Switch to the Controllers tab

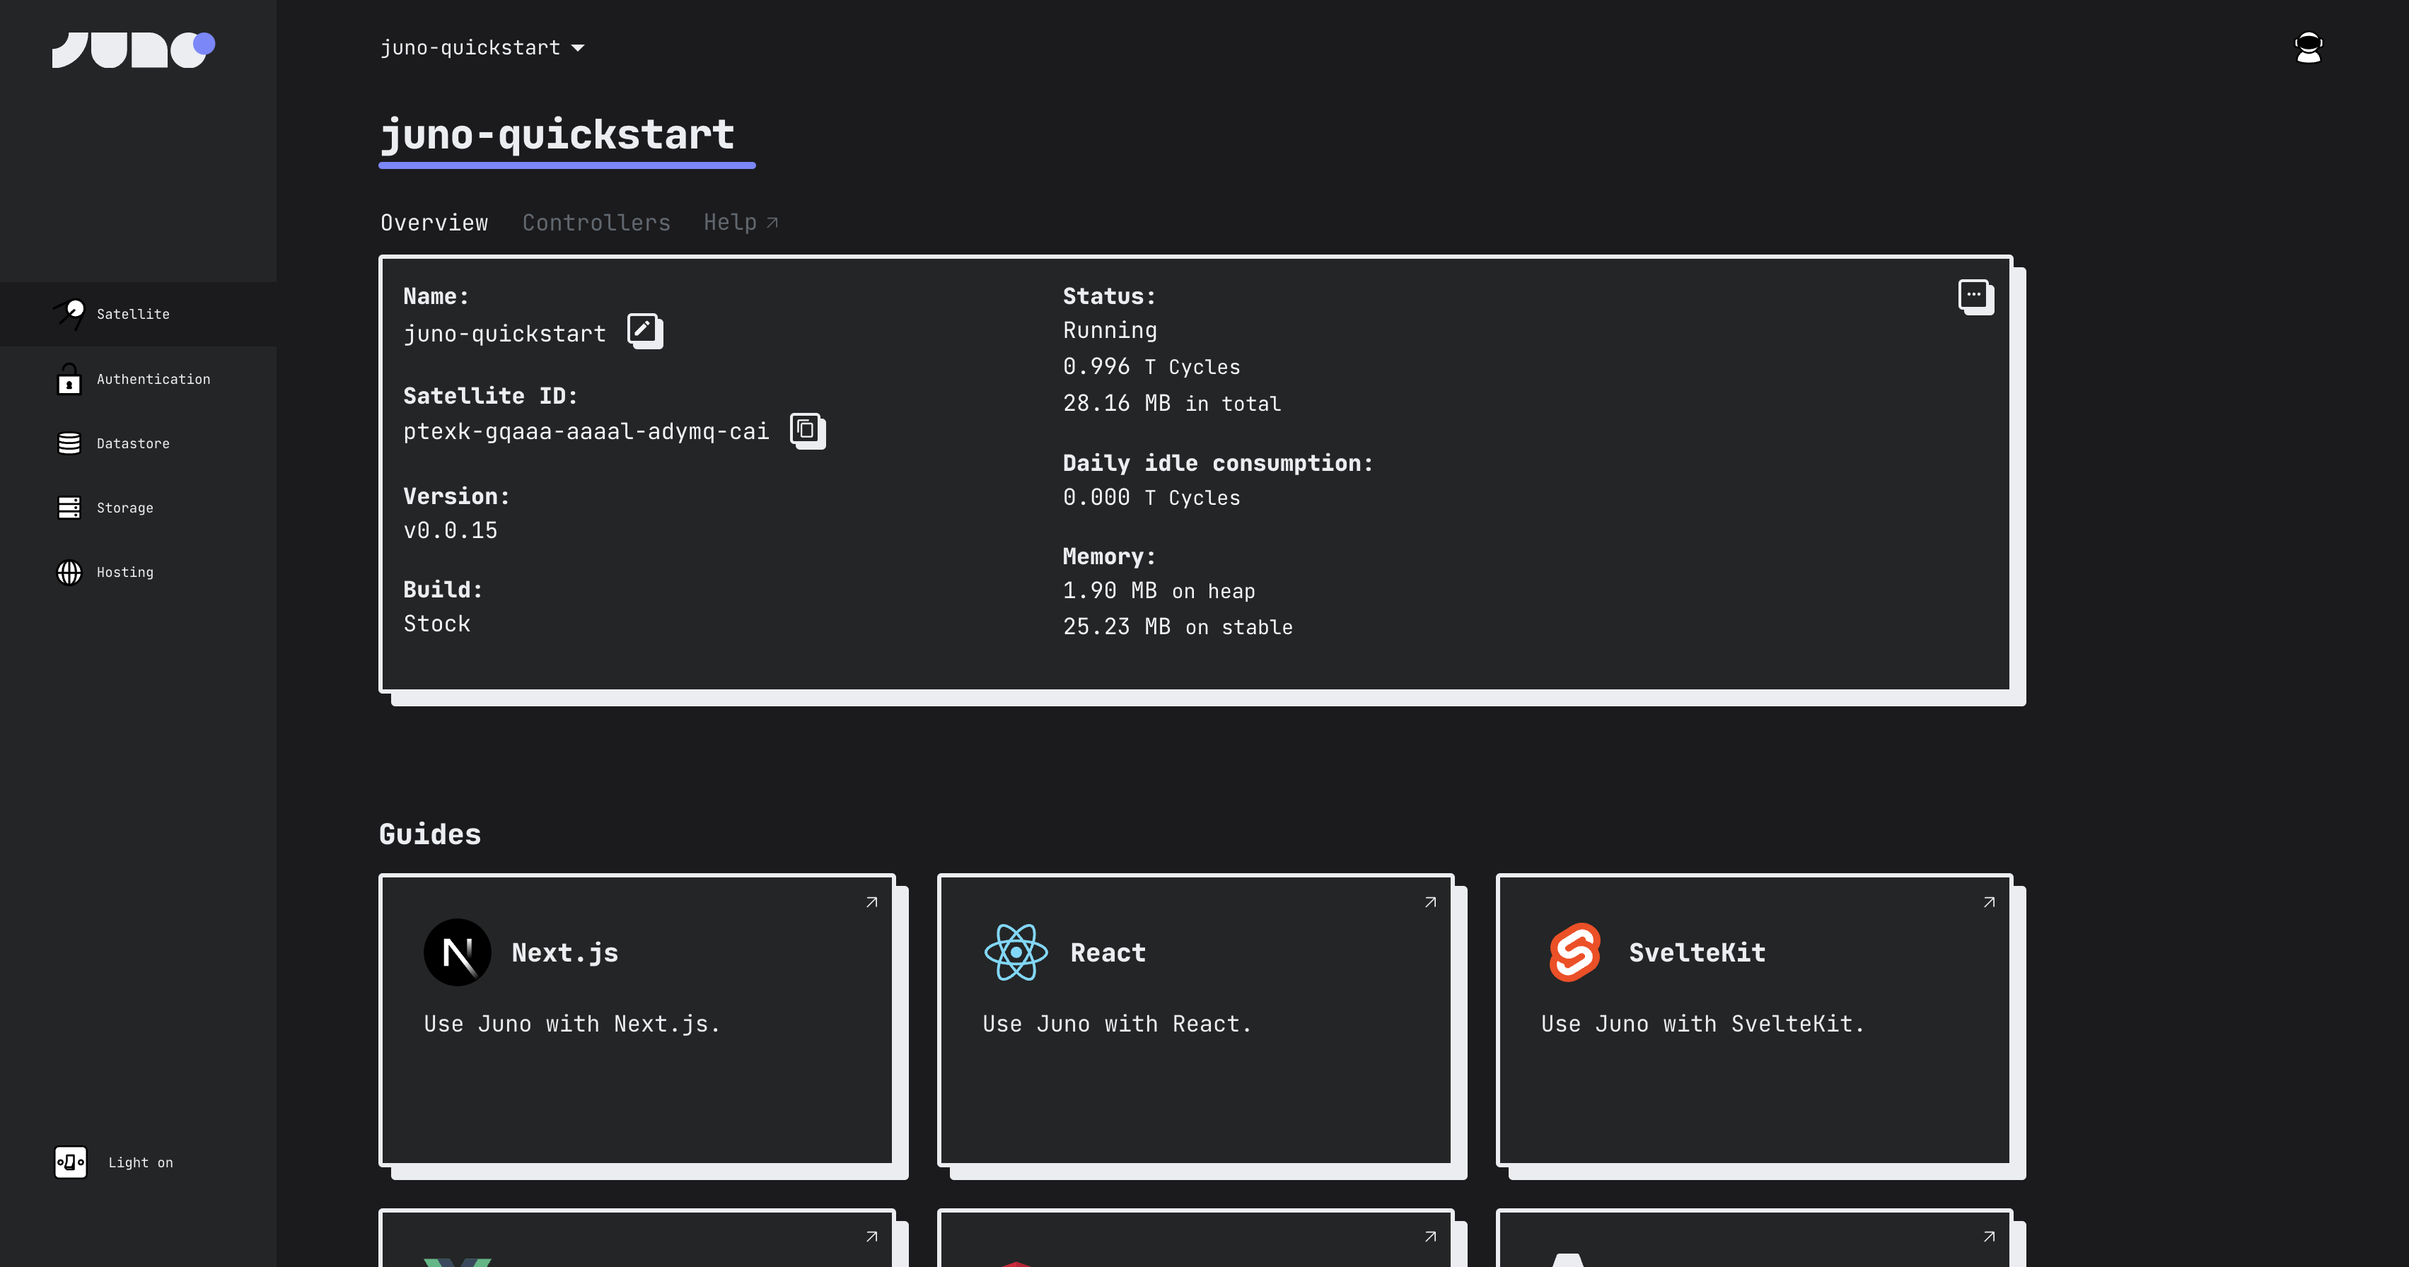pyautogui.click(x=596, y=223)
